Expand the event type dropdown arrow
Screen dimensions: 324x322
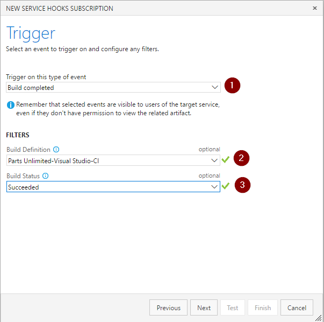(x=215, y=87)
